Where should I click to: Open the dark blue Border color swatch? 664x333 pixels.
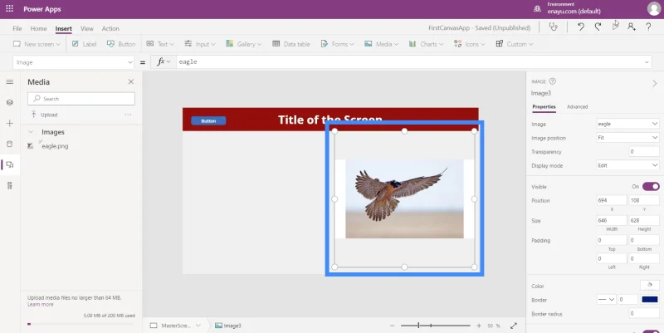[650, 300]
